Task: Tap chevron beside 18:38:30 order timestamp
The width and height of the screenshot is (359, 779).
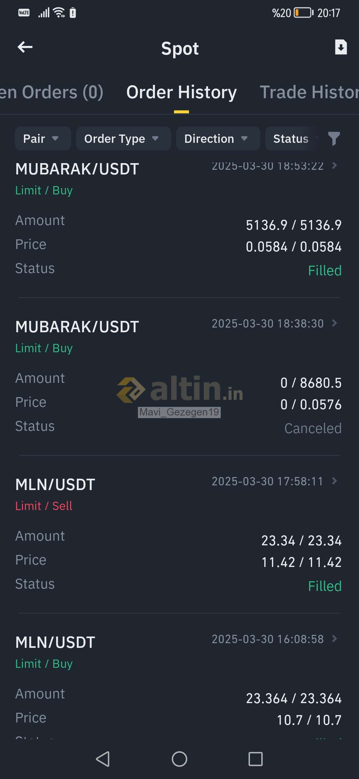Action: pos(335,323)
